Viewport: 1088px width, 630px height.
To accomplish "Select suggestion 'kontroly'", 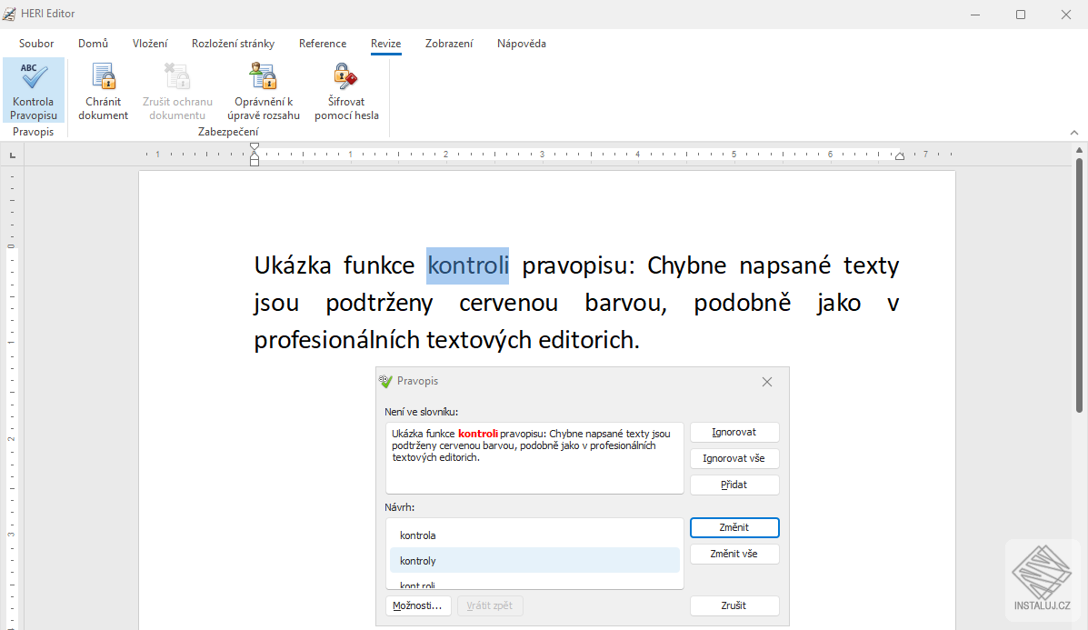I will 534,561.
